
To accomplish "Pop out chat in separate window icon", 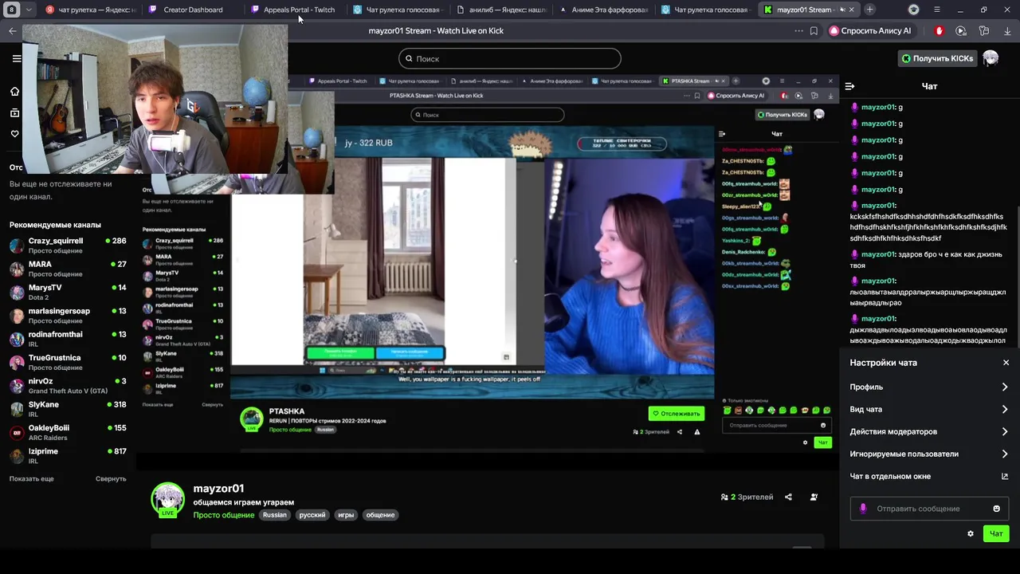I will (1005, 477).
